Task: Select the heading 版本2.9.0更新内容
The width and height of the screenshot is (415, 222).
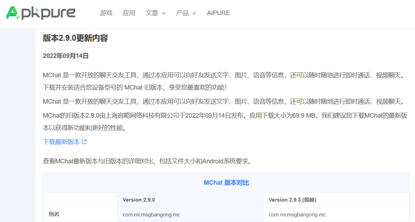Action: 75,38
